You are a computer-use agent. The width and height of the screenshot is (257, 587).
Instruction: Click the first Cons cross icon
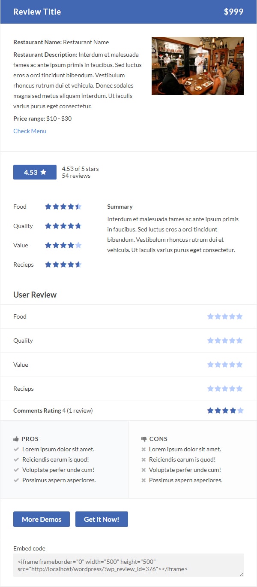[x=143, y=449]
